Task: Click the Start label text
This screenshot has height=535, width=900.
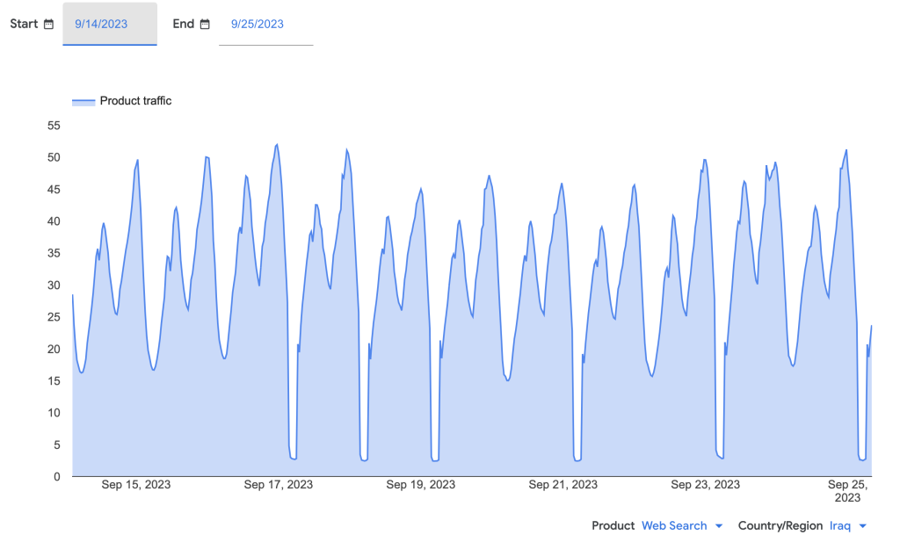Action: click(x=24, y=24)
